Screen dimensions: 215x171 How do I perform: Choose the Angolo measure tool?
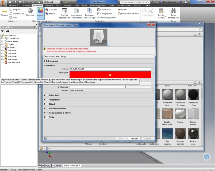pos(14,10)
